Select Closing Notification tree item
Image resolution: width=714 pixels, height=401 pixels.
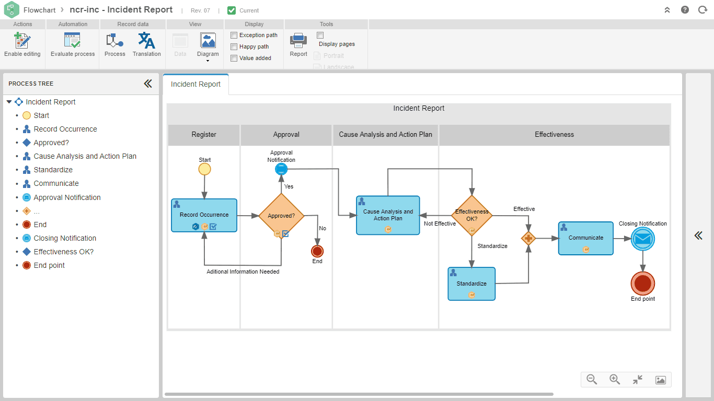tap(65, 238)
